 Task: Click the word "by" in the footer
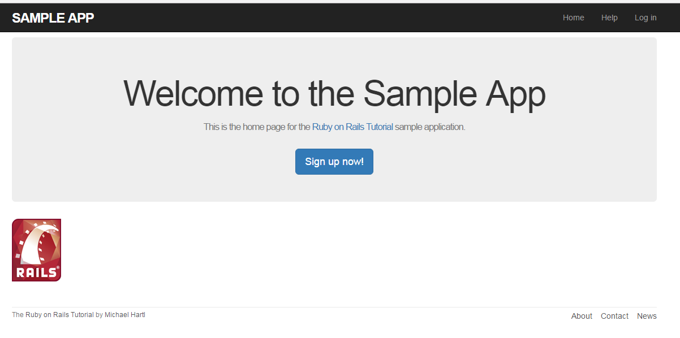click(x=99, y=315)
